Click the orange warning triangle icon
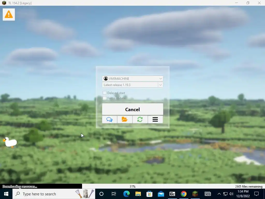Viewport: 265px width, 199px height. coord(9,15)
